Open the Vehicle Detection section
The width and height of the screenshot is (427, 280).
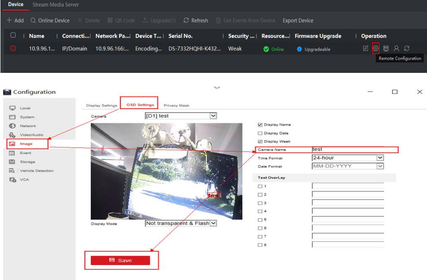tap(36, 170)
